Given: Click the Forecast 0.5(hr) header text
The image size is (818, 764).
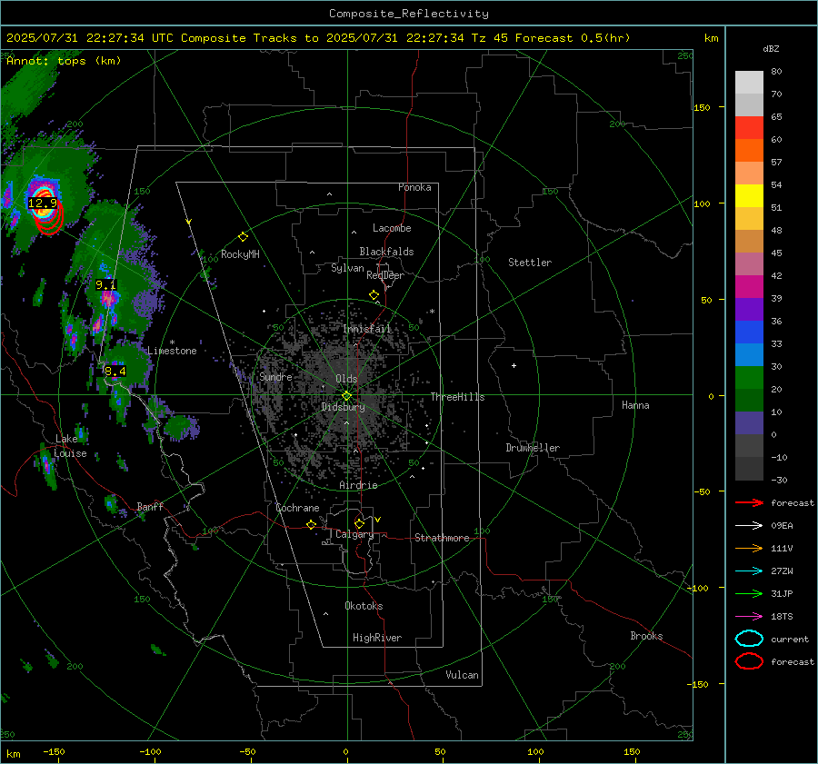Looking at the screenshot, I should pyautogui.click(x=573, y=38).
